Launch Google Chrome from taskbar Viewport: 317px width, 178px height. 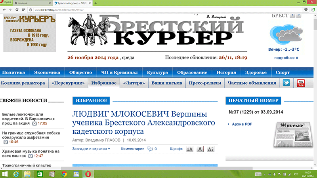64,174
